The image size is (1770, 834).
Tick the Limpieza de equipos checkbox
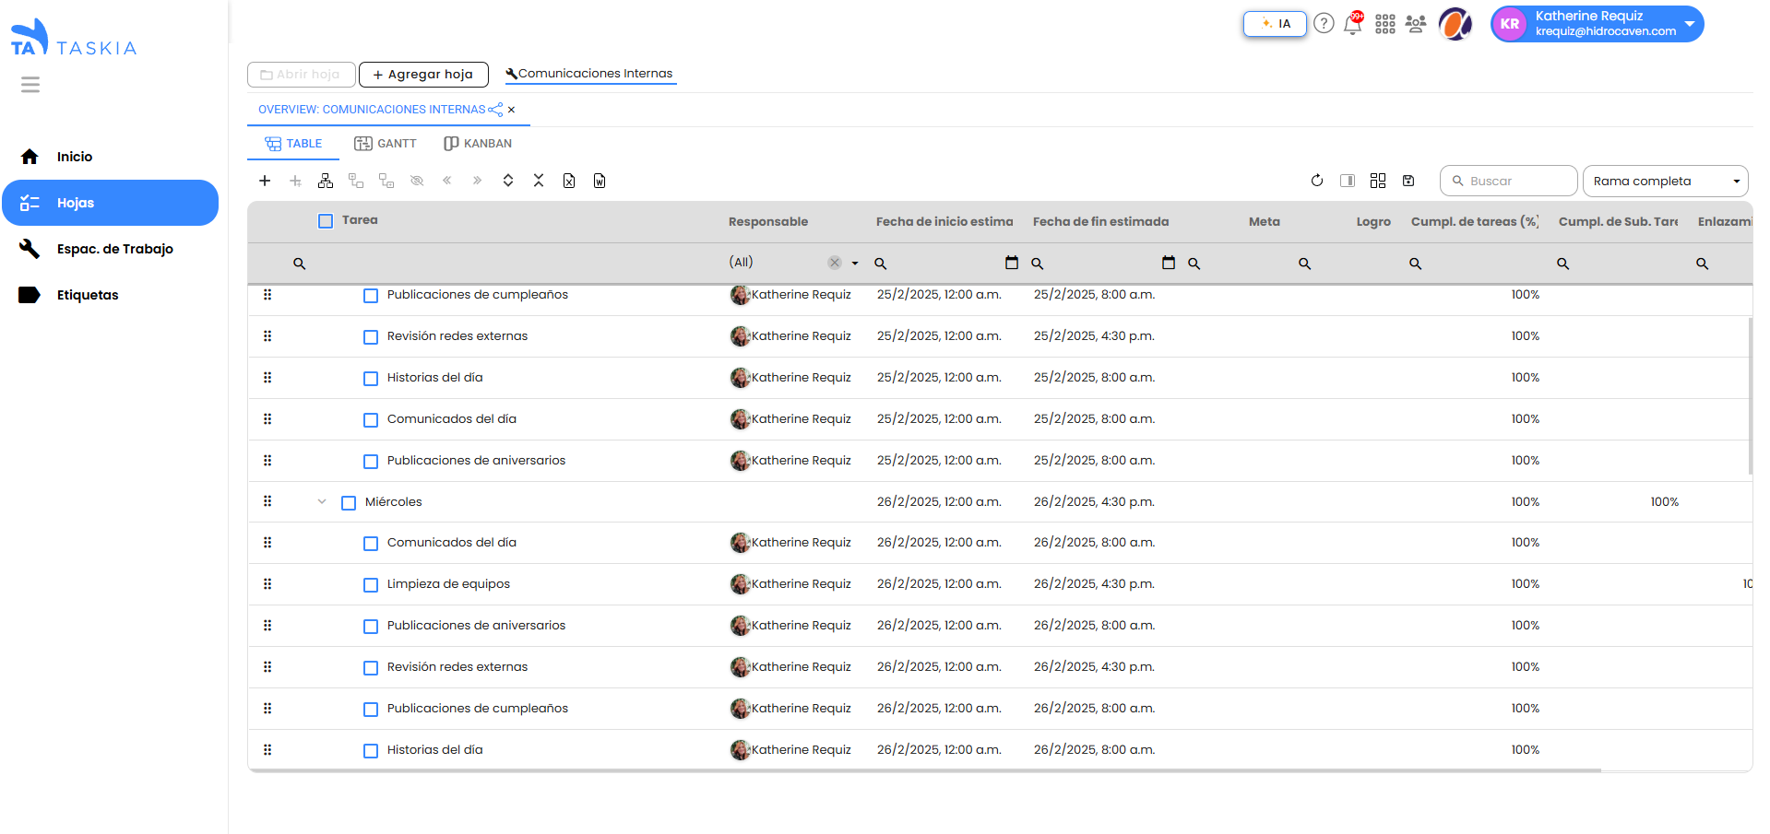(x=371, y=585)
